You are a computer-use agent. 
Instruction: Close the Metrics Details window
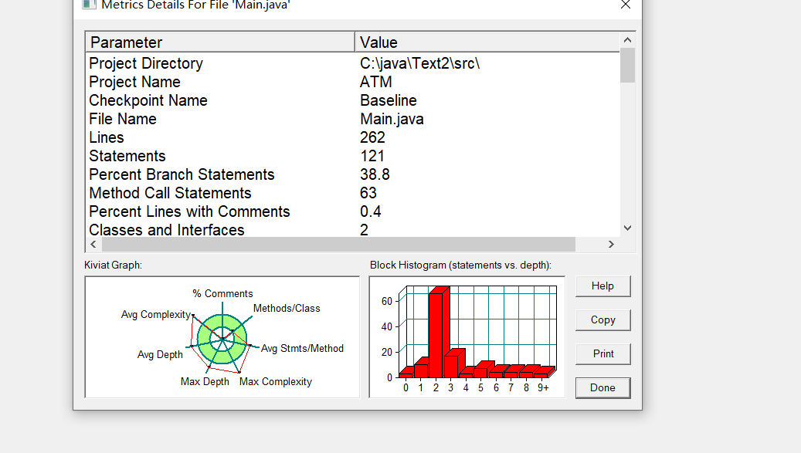pos(625,5)
